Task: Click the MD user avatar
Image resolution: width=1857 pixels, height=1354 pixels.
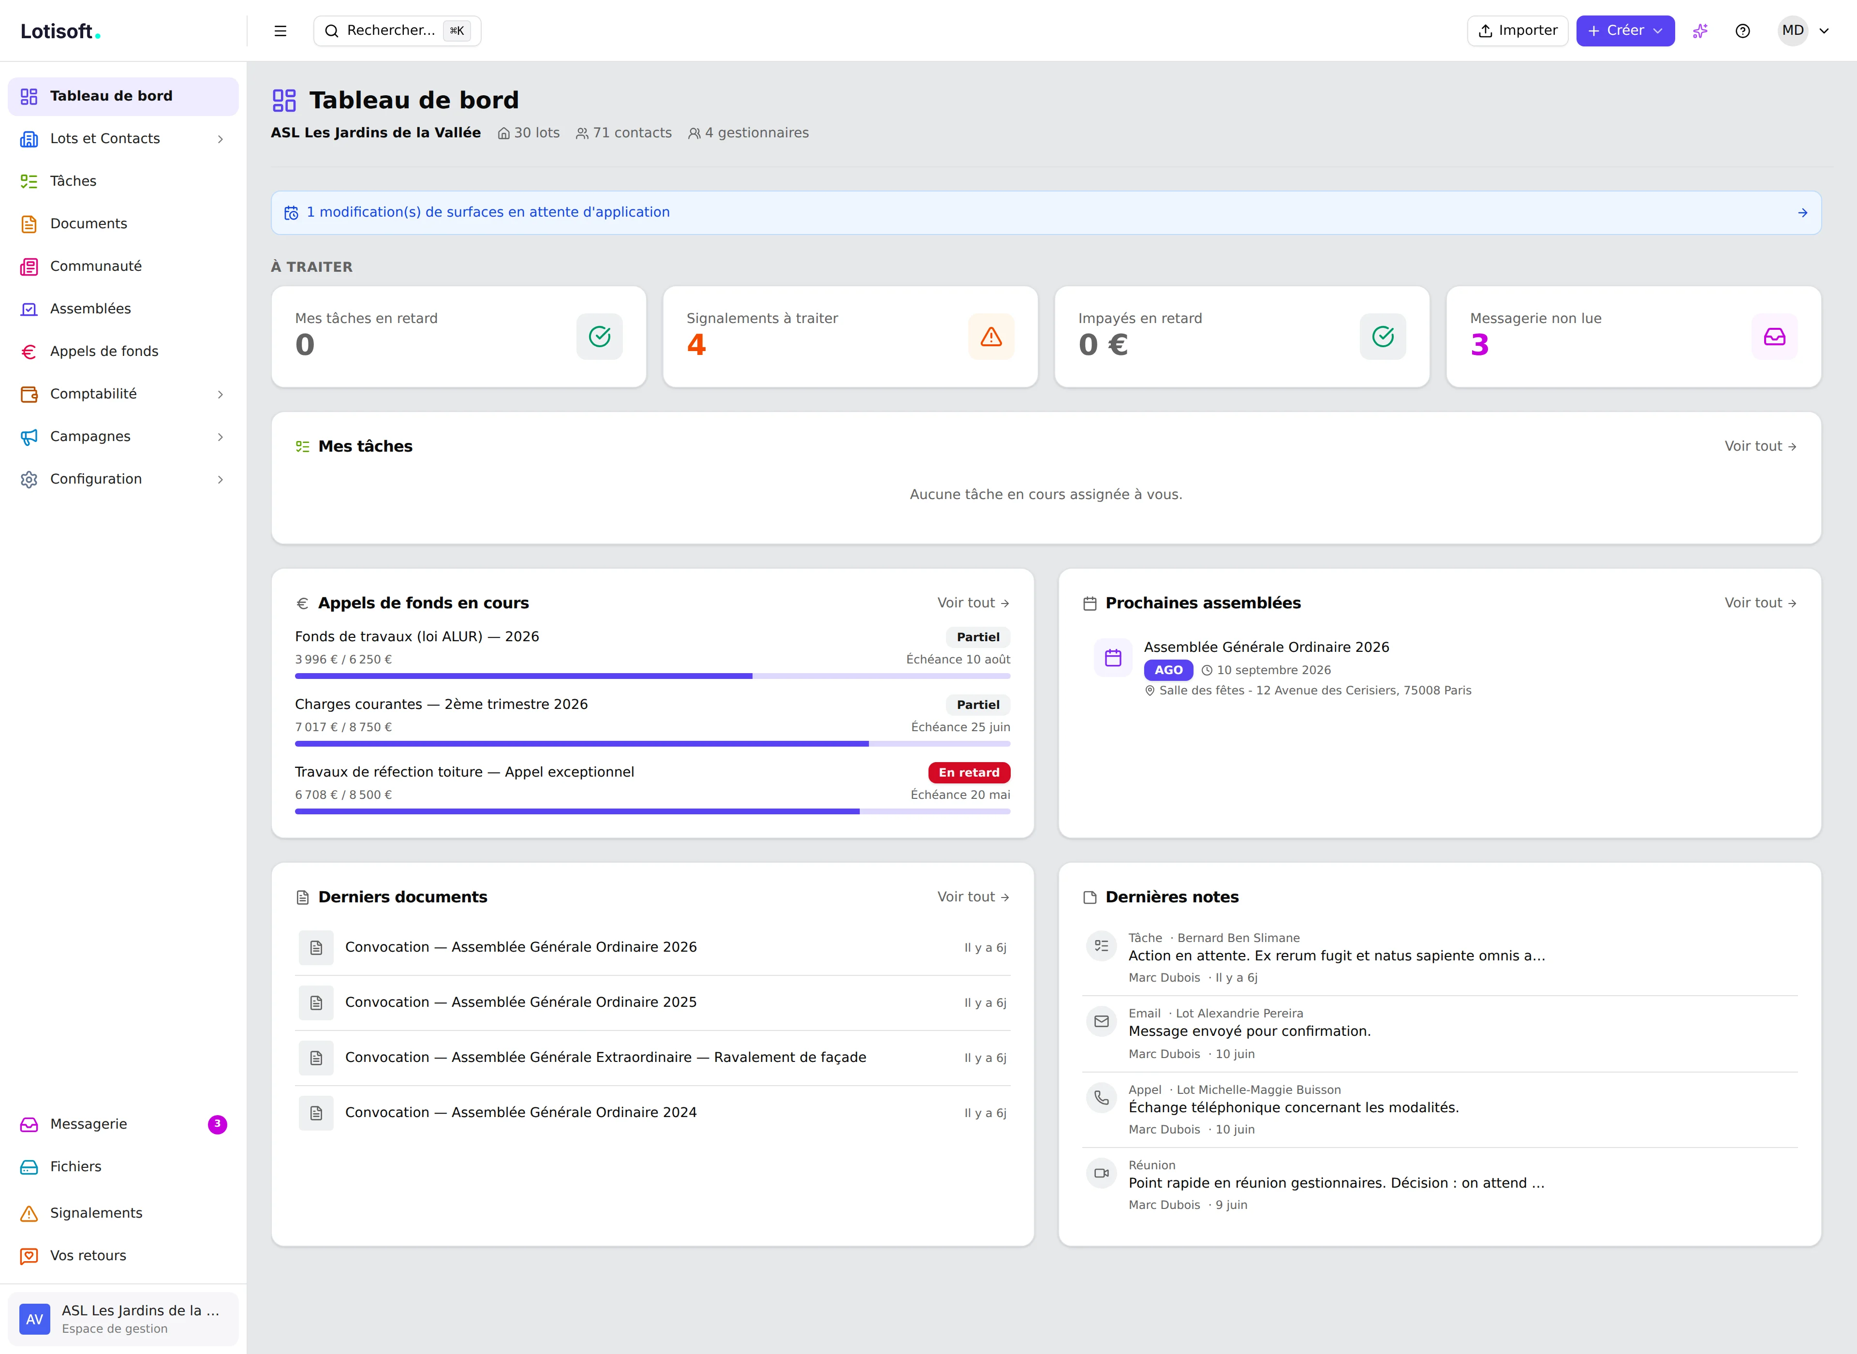Action: 1793,31
